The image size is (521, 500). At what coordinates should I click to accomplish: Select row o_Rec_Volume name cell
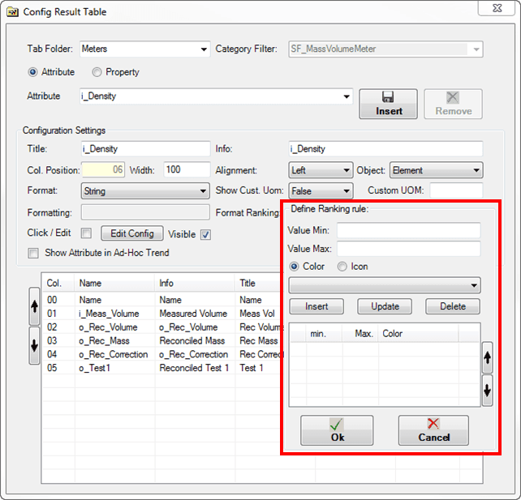coord(108,327)
